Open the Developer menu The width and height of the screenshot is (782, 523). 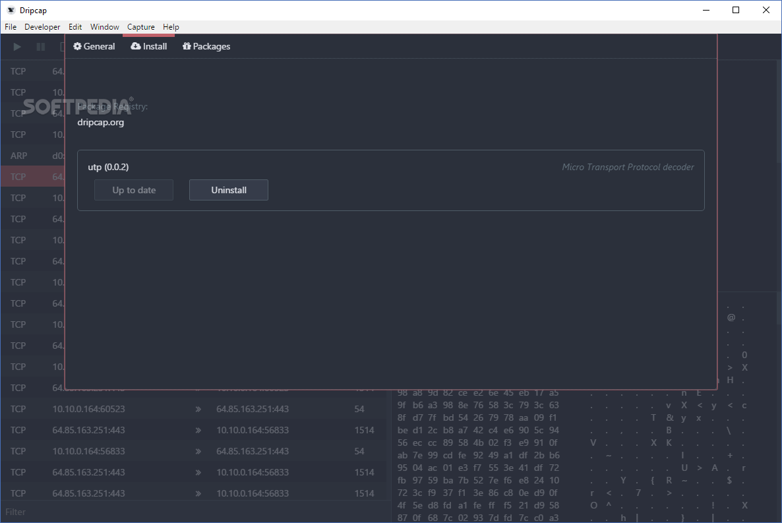(x=42, y=27)
